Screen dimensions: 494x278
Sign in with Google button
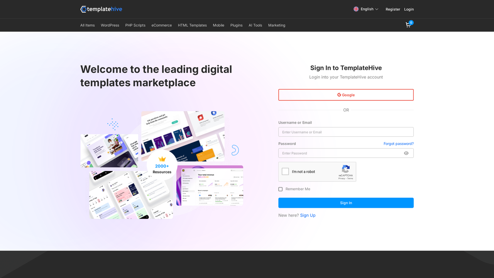point(346,95)
